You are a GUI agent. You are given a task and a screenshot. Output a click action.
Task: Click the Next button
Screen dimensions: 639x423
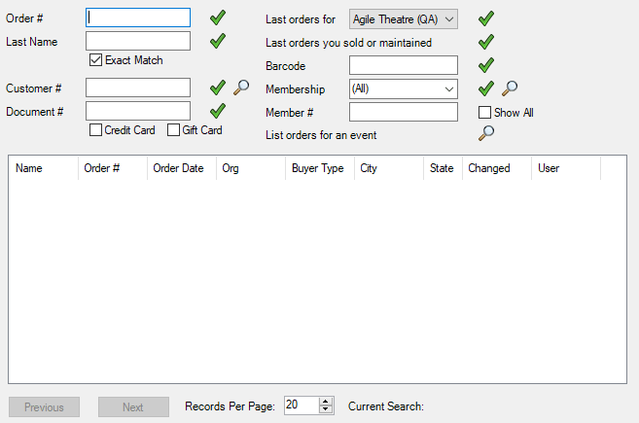pos(133,407)
